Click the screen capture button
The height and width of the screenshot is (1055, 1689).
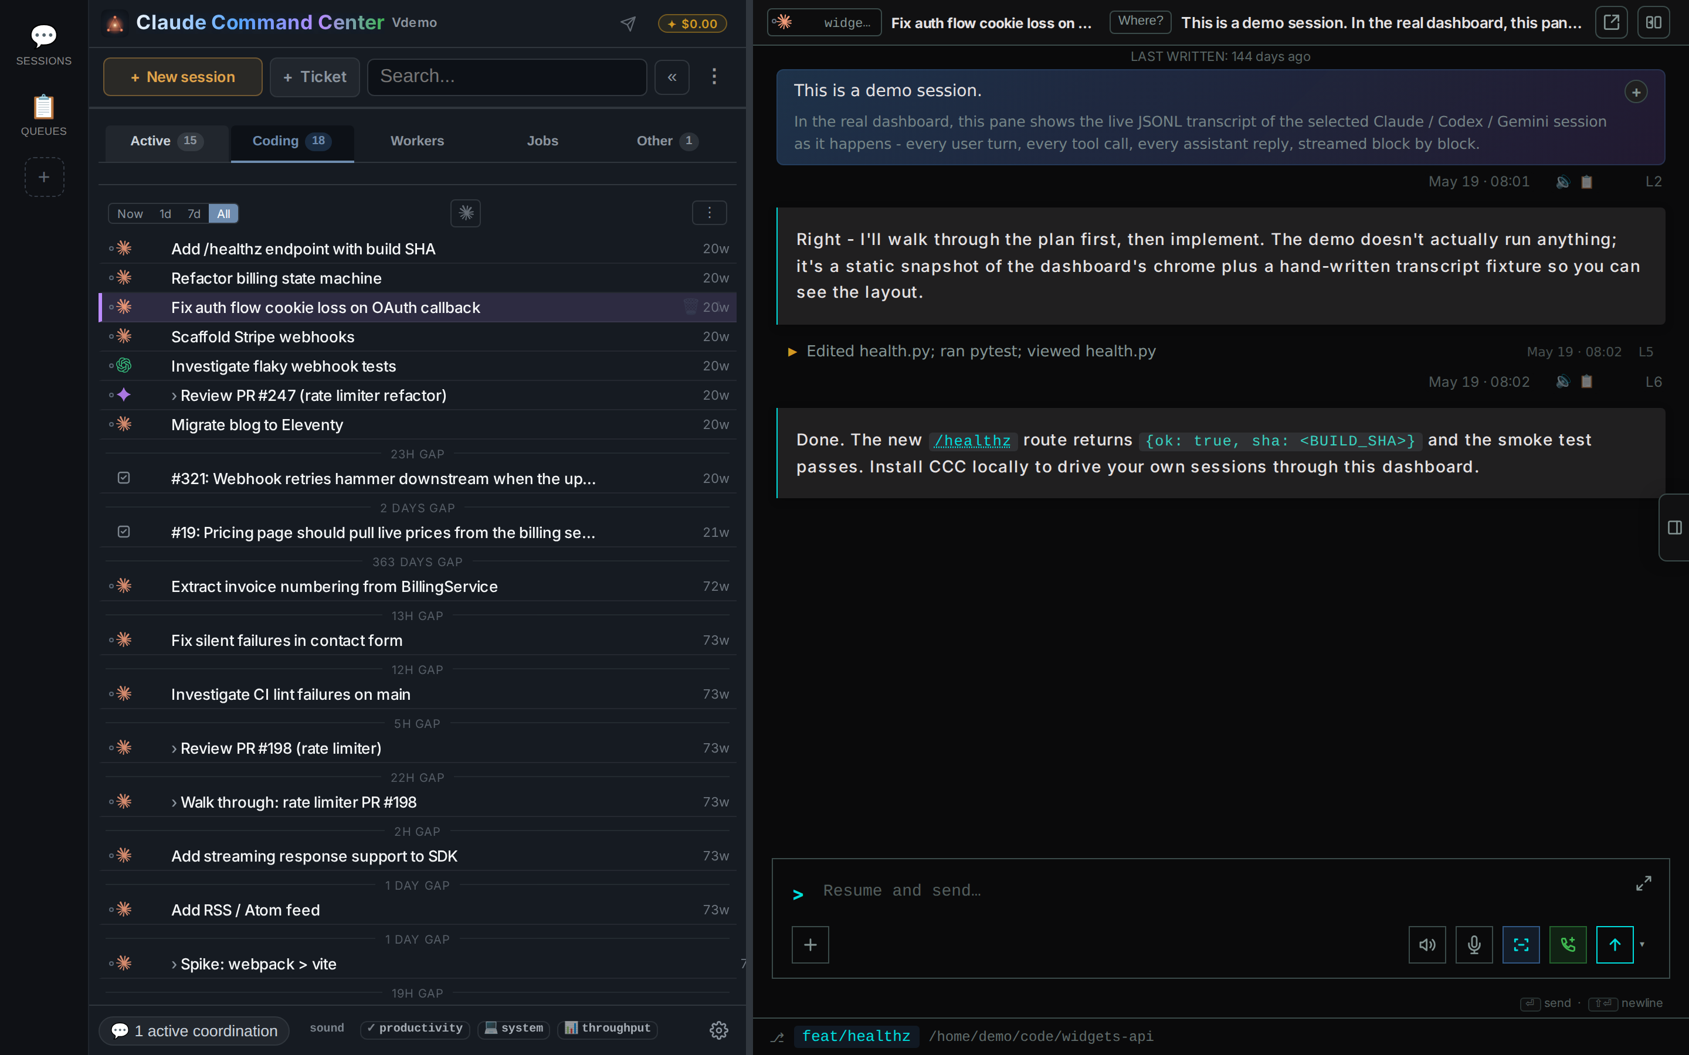click(1521, 945)
